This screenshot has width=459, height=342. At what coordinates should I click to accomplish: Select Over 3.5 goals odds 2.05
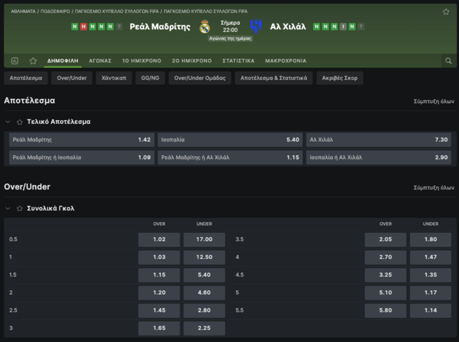click(x=386, y=240)
